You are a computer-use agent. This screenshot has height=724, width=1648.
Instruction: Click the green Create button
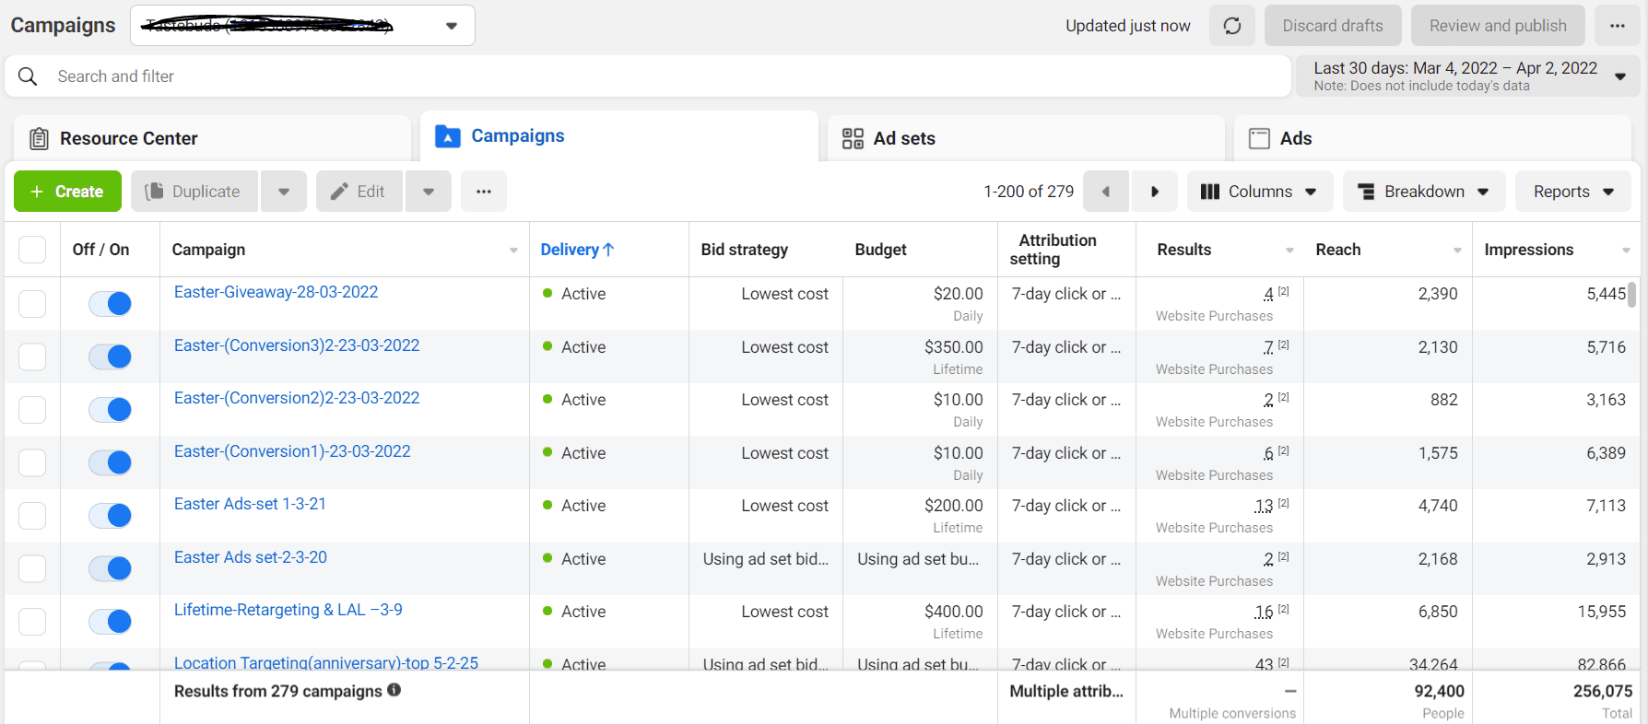pos(67,192)
